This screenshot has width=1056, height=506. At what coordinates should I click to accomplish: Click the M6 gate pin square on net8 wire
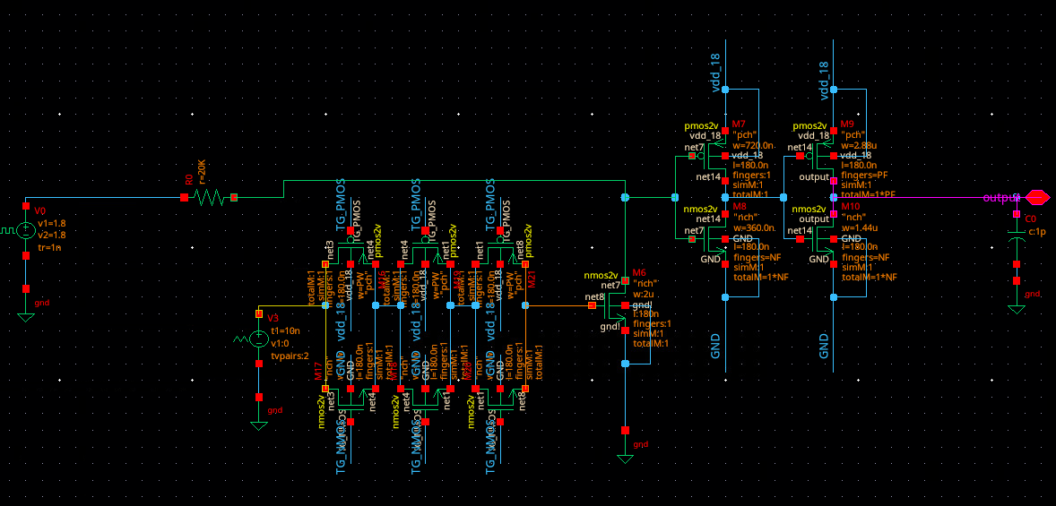pos(592,305)
